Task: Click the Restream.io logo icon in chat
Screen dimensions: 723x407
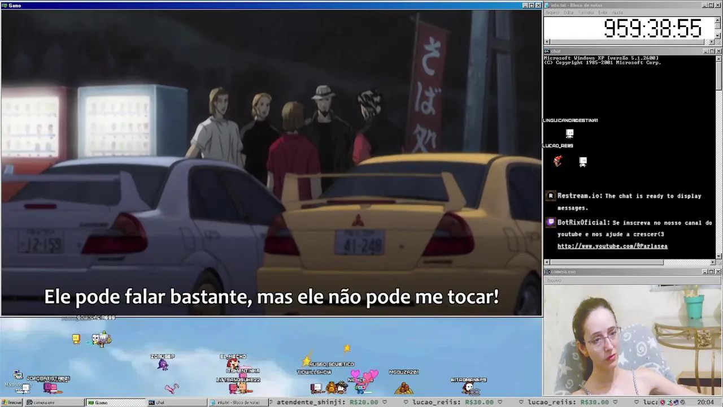Action: point(551,196)
